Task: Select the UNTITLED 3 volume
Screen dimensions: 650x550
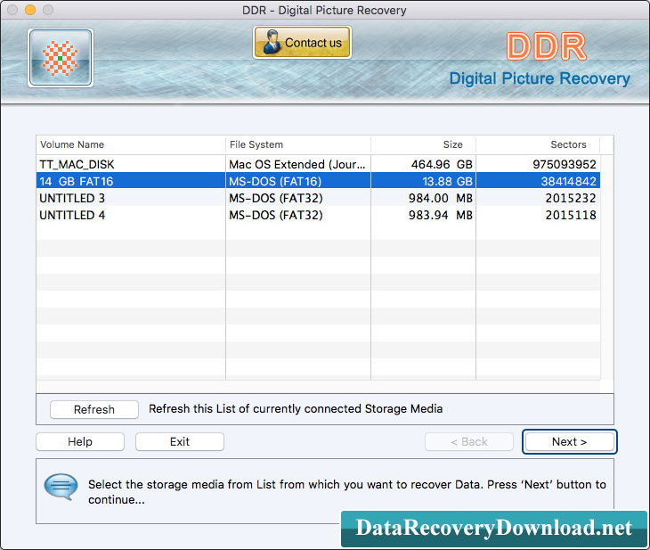Action: [x=318, y=198]
